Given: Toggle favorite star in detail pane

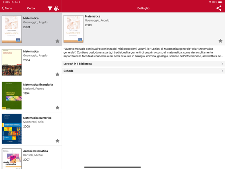Looking at the screenshot, I should coord(221,41).
